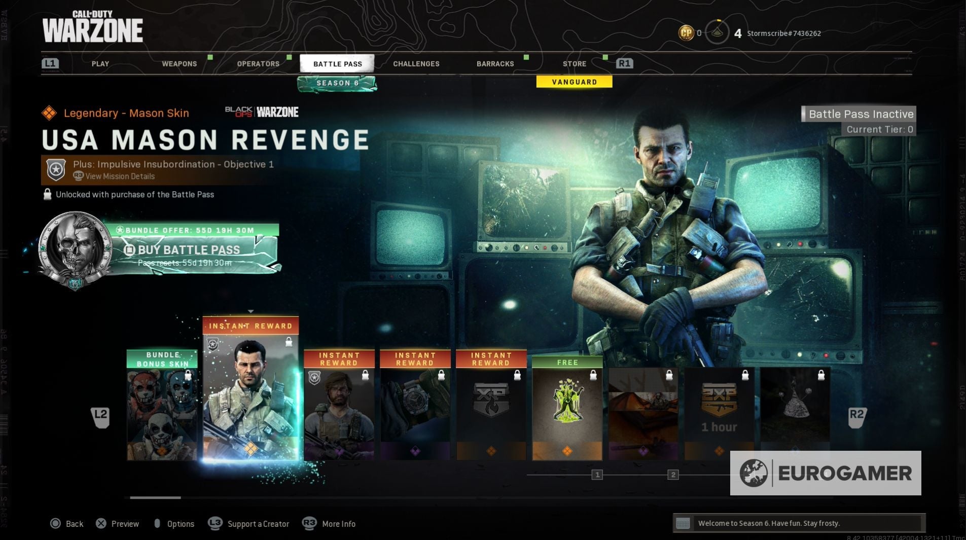Click the mission shield on bearded operator card
This screenshot has width=966, height=540.
click(314, 377)
